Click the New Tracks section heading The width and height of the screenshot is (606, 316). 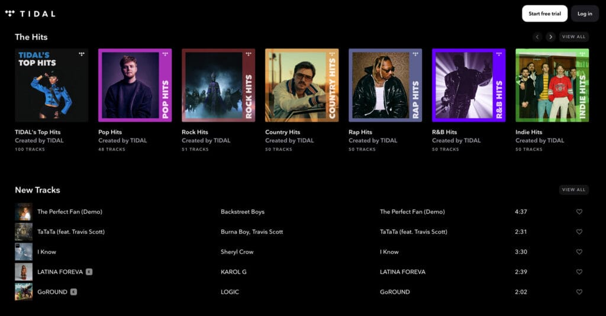tap(37, 190)
